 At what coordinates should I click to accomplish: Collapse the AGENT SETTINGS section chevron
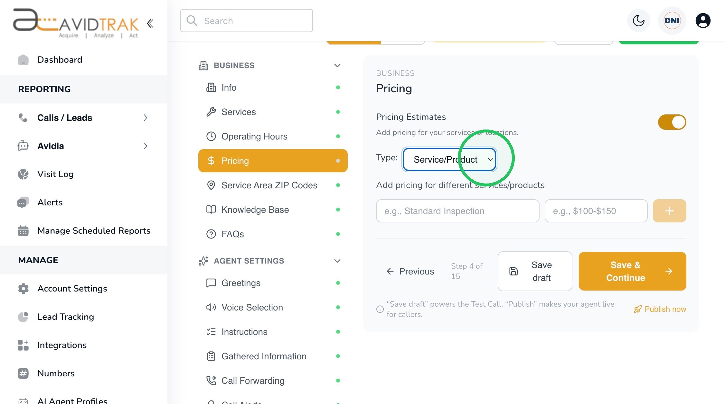point(337,261)
